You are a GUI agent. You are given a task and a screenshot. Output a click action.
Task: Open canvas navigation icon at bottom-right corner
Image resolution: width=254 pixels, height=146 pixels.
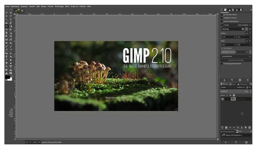218,139
